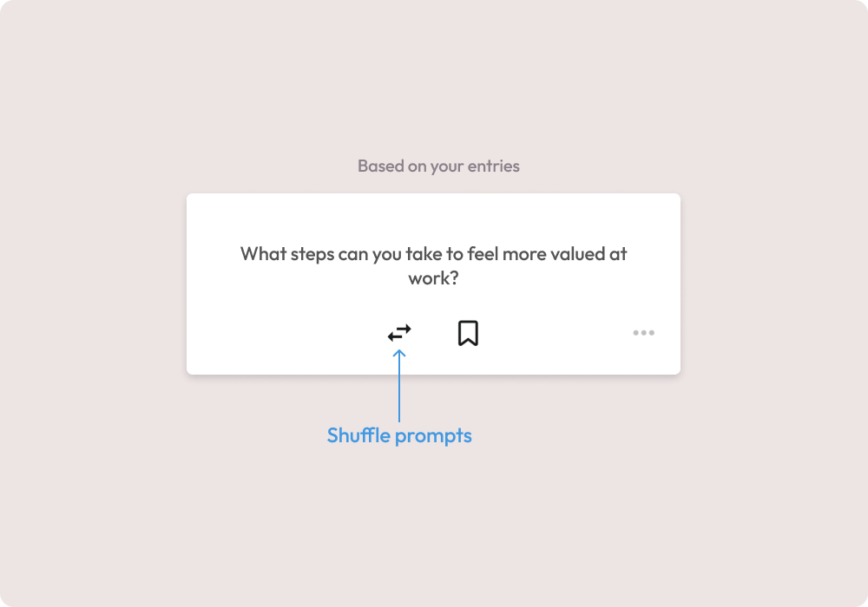Get a new prompt with the shuffle icon
The image size is (868, 607).
(x=399, y=333)
